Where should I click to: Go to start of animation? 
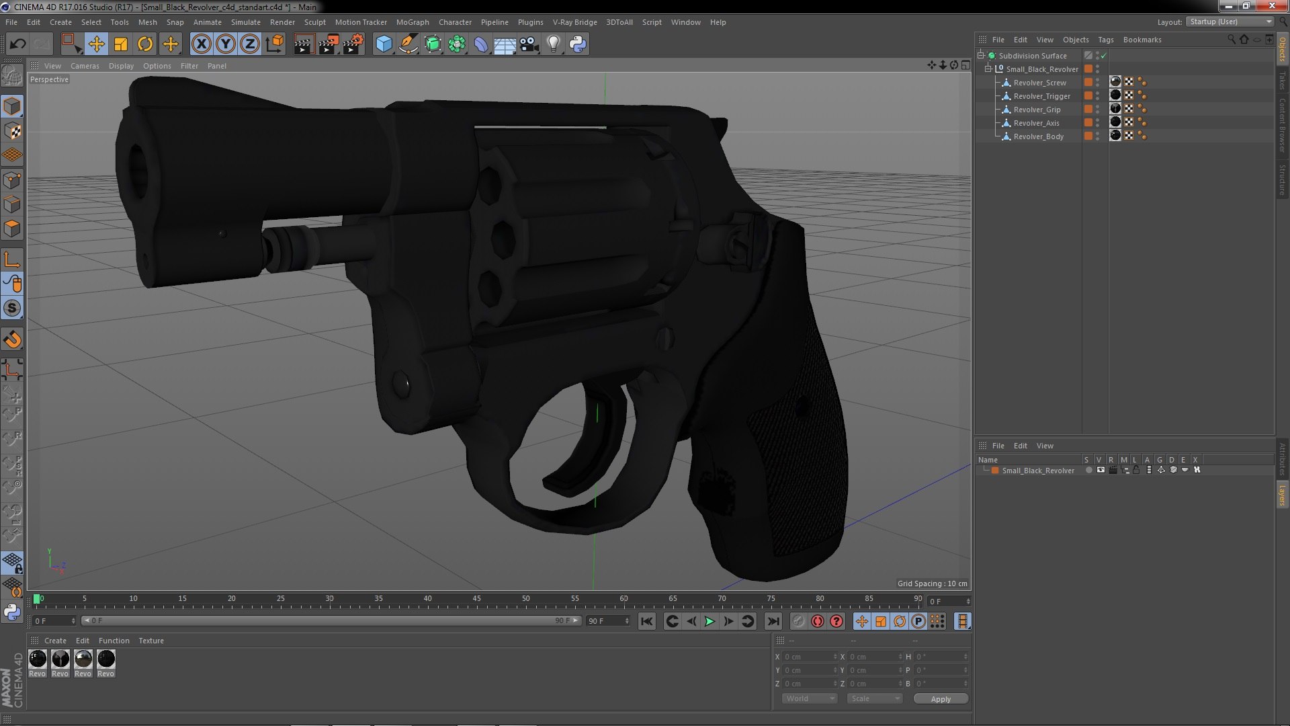(x=646, y=622)
